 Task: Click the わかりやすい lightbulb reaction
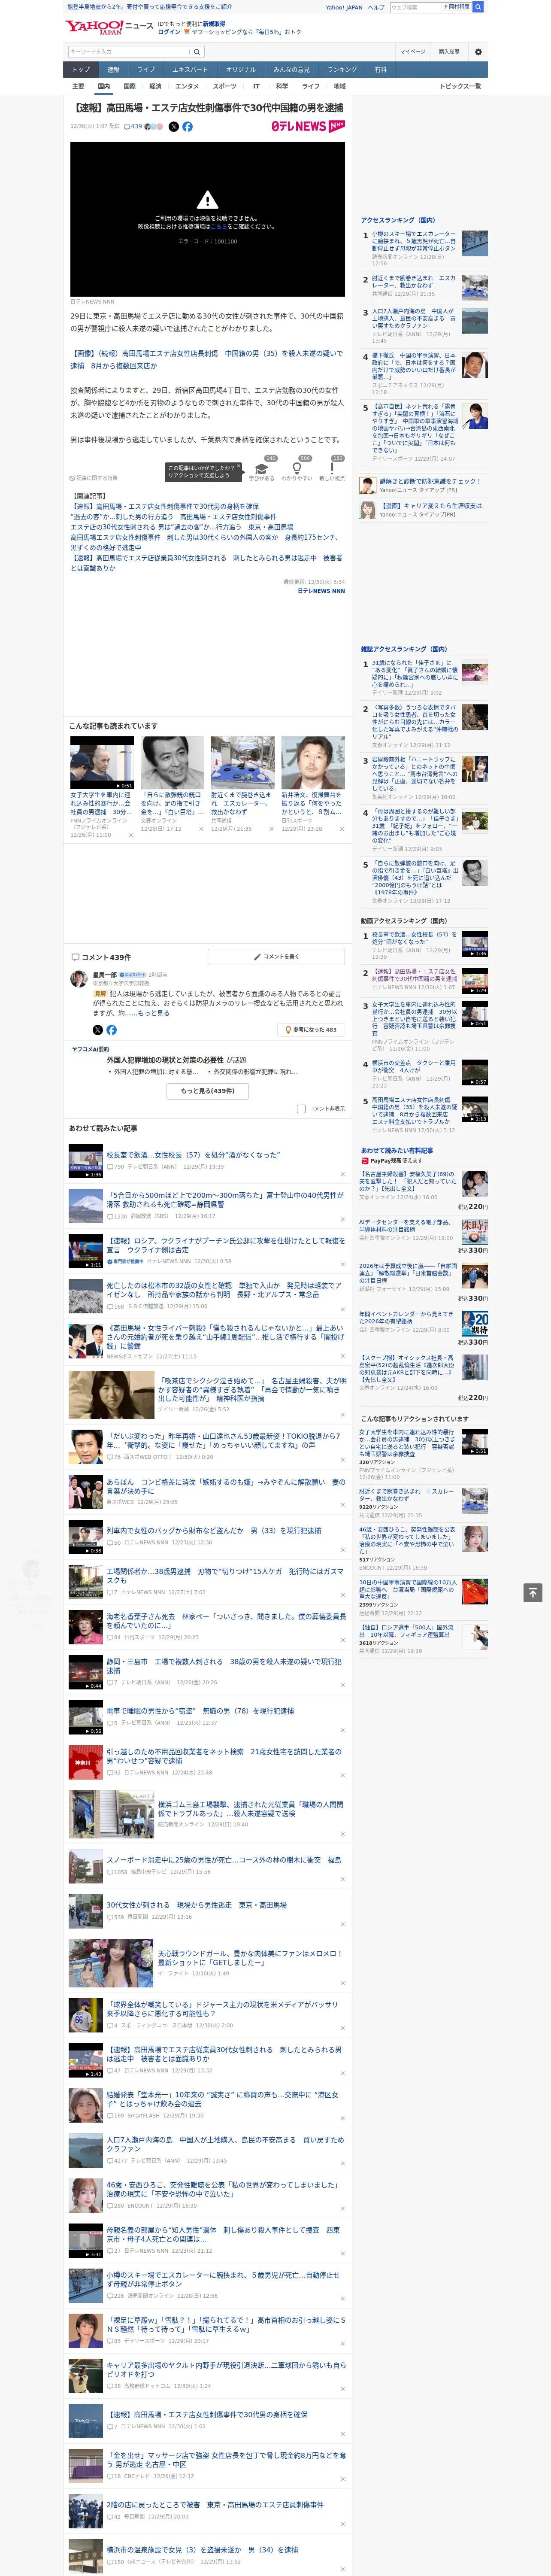[296, 468]
